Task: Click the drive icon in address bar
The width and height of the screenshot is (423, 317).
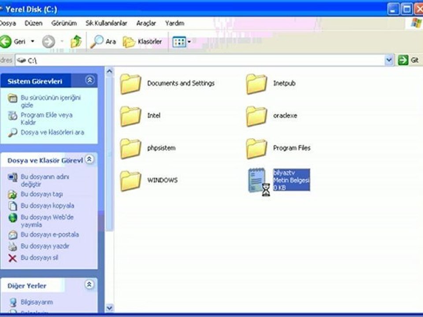Action: click(x=22, y=60)
